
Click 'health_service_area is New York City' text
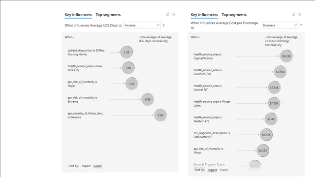[x=85, y=68]
